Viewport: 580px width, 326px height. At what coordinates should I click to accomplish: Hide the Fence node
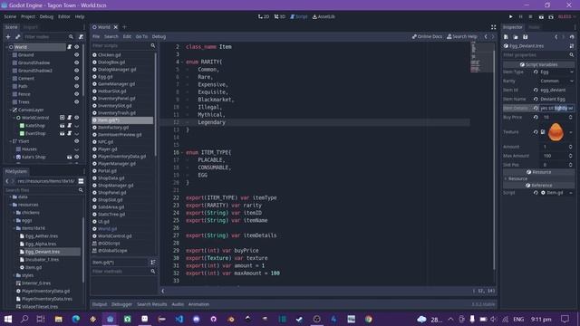(76, 94)
